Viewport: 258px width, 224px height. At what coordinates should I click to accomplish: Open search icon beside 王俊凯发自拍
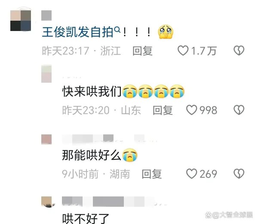click(117, 30)
